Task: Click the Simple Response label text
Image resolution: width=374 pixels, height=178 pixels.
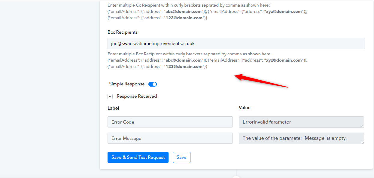Action: [x=127, y=84]
